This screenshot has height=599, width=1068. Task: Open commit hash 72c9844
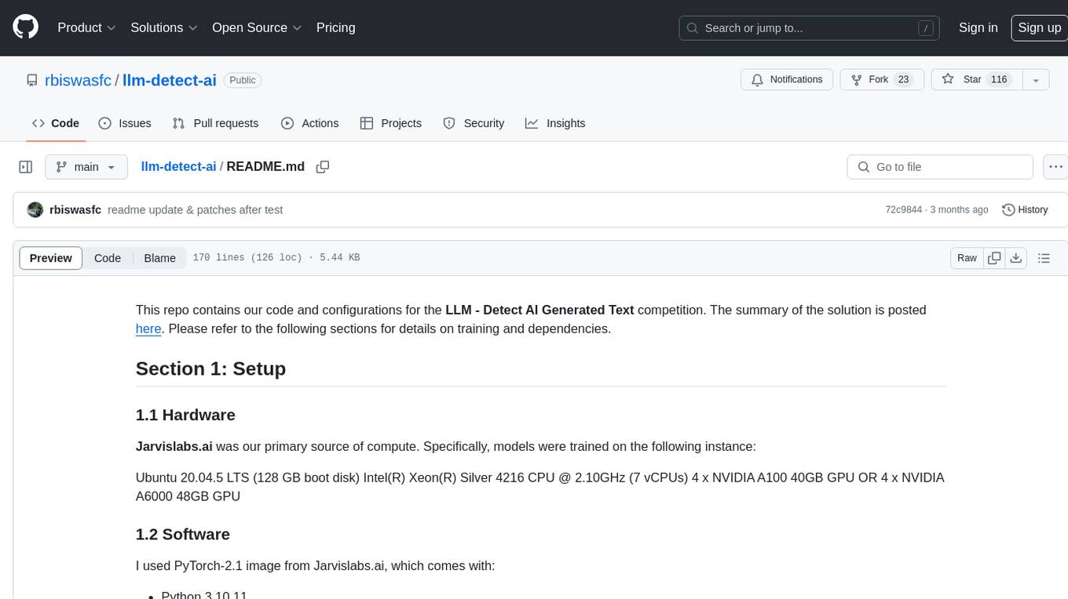pos(904,210)
